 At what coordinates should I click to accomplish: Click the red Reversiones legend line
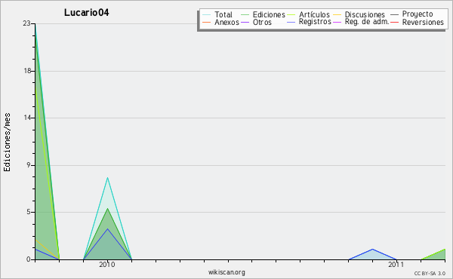pyautogui.click(x=394, y=22)
